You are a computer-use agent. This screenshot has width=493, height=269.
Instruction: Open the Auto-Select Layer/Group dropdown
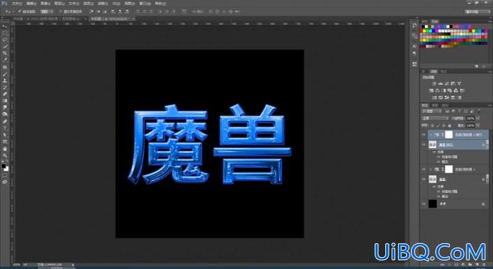(x=47, y=11)
